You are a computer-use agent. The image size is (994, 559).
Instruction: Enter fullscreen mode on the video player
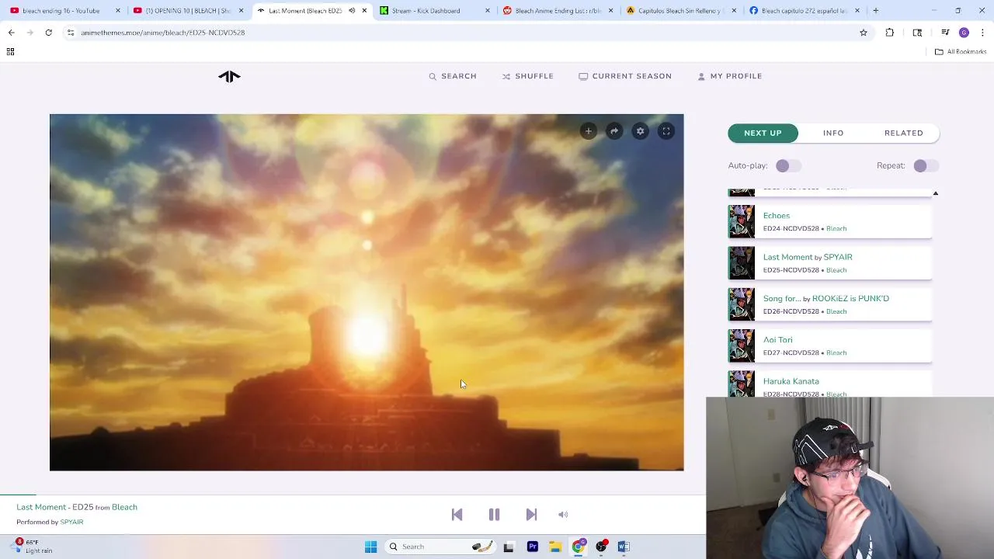click(x=666, y=131)
